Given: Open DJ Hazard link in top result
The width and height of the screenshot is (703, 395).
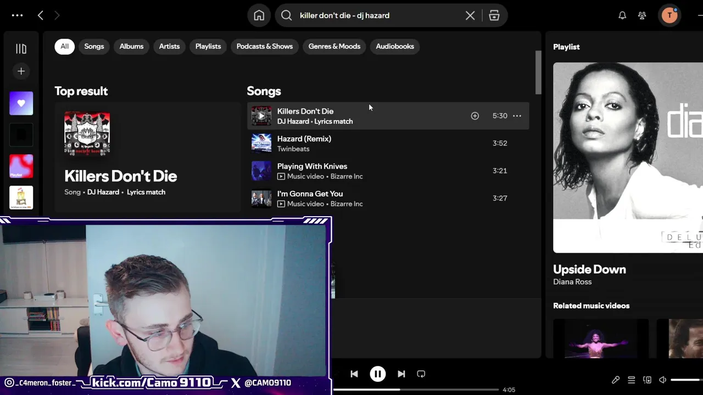Looking at the screenshot, I should coord(103,192).
